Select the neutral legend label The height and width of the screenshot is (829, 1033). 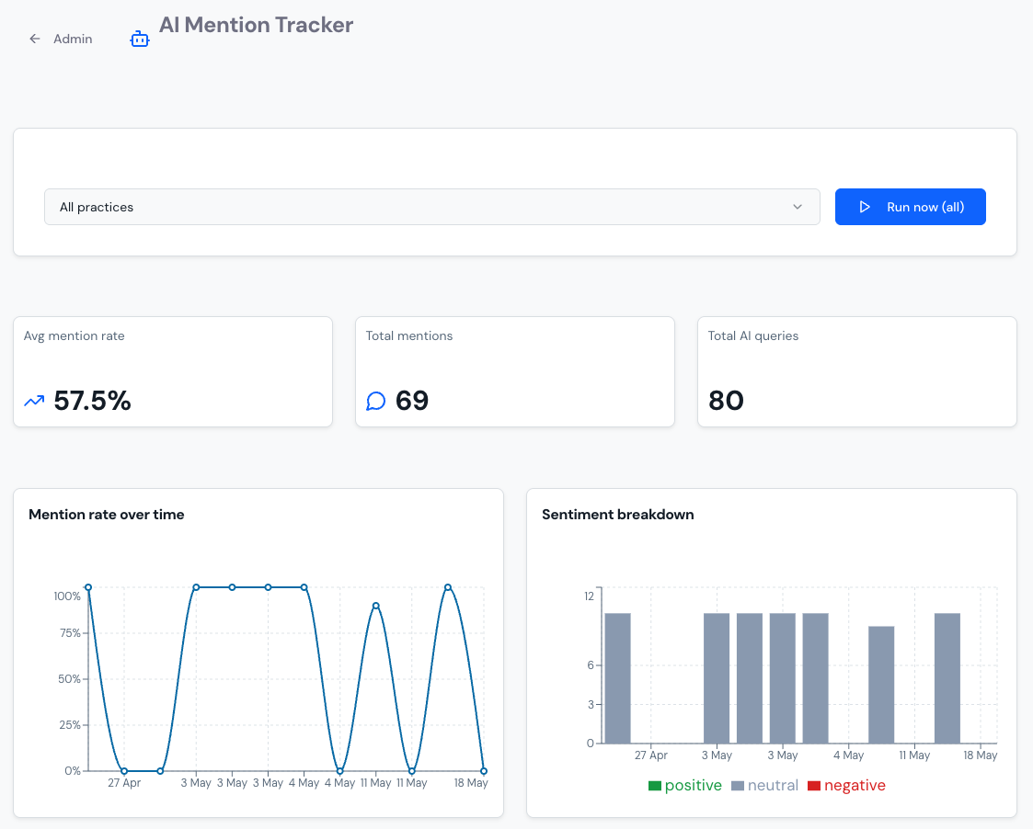click(773, 786)
